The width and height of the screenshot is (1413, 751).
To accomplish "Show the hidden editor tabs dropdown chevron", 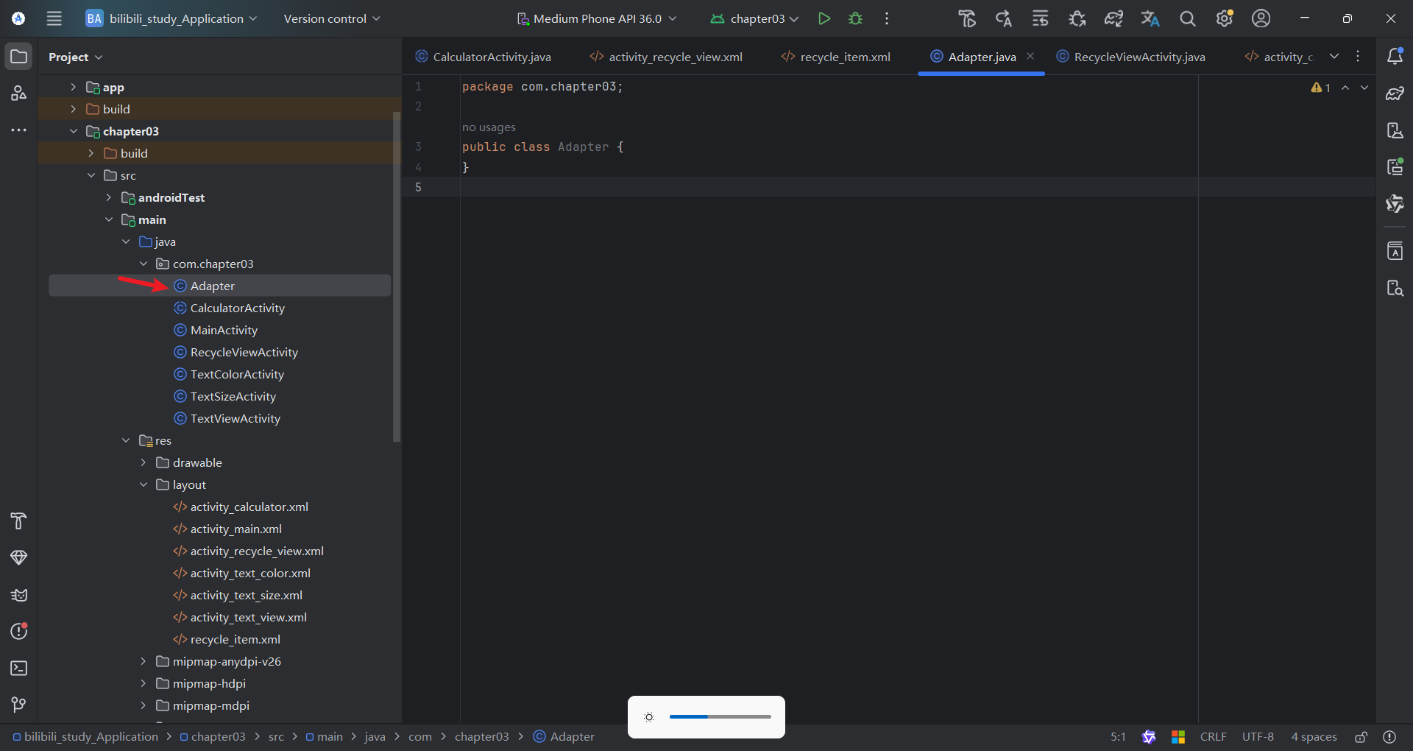I will coord(1334,56).
